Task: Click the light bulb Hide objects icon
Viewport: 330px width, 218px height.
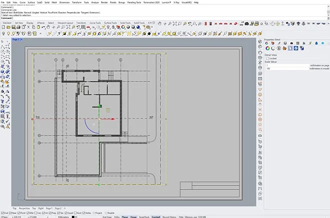Action: [108, 27]
